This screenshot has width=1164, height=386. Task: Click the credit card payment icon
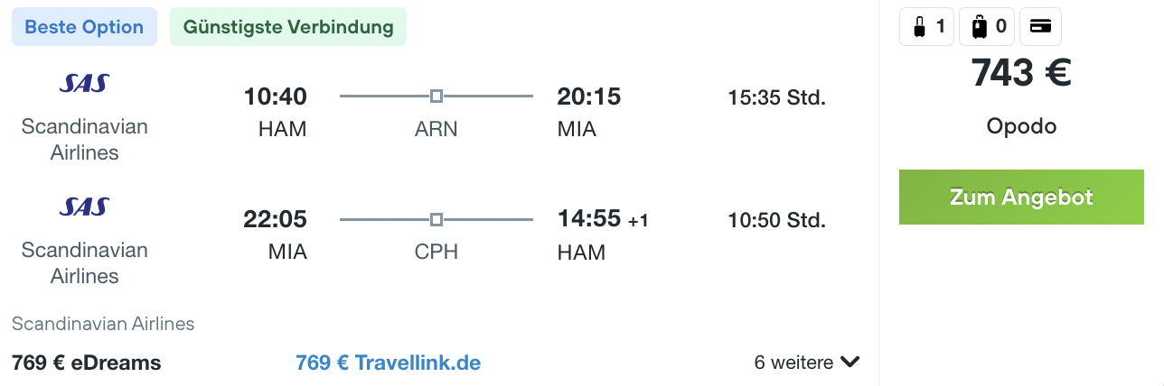coord(1040,27)
